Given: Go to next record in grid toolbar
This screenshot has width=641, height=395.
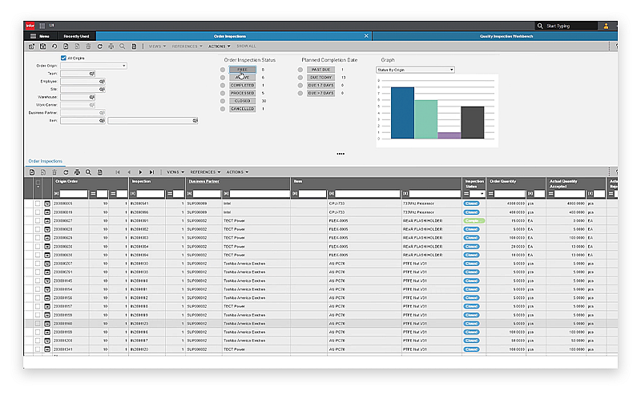Looking at the screenshot, I should coord(140,171).
